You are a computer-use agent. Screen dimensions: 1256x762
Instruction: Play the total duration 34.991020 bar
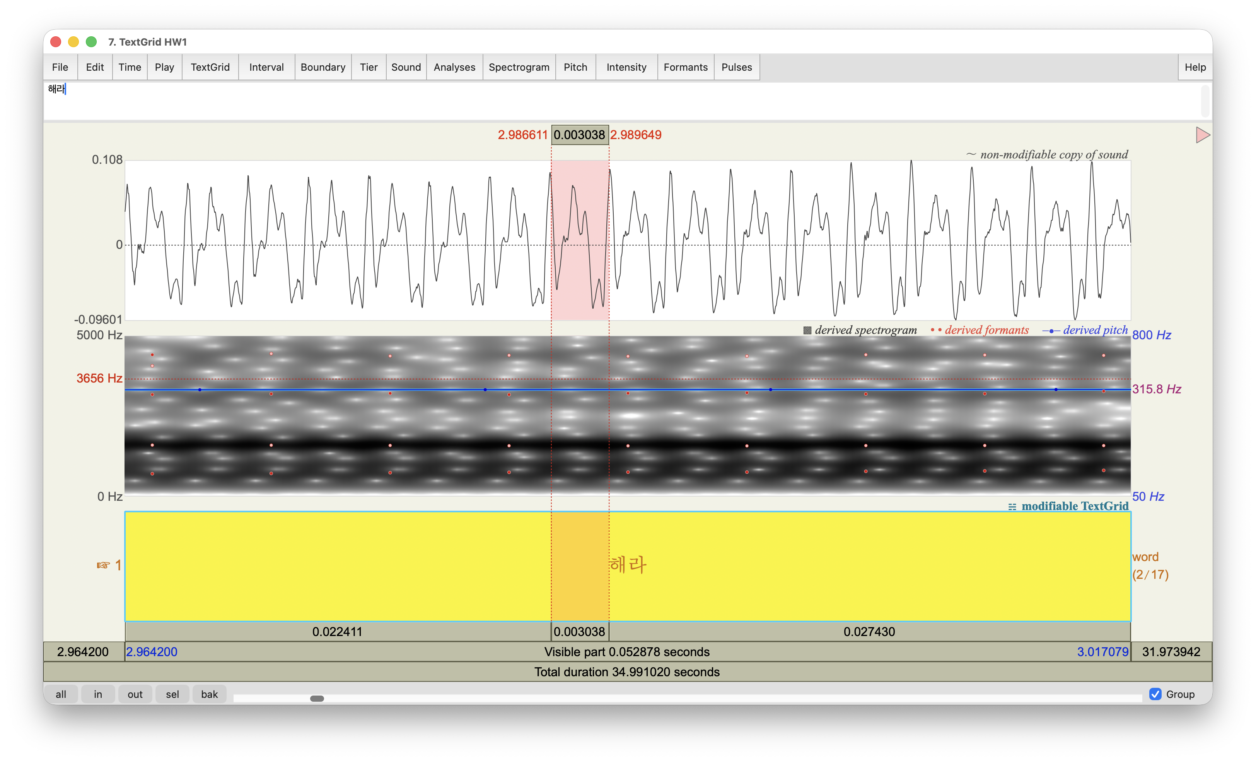tap(626, 672)
